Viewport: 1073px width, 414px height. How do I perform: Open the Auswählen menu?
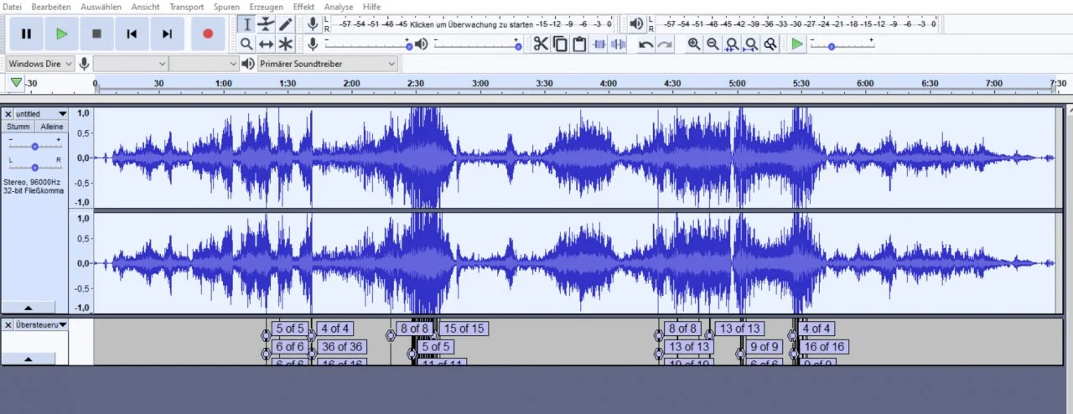pyautogui.click(x=101, y=7)
